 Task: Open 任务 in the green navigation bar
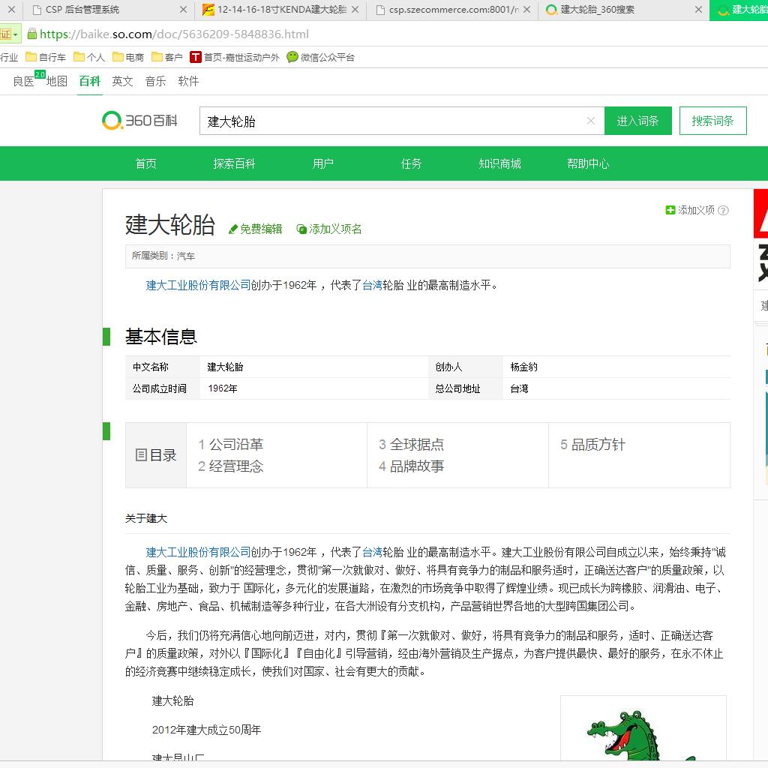411,163
